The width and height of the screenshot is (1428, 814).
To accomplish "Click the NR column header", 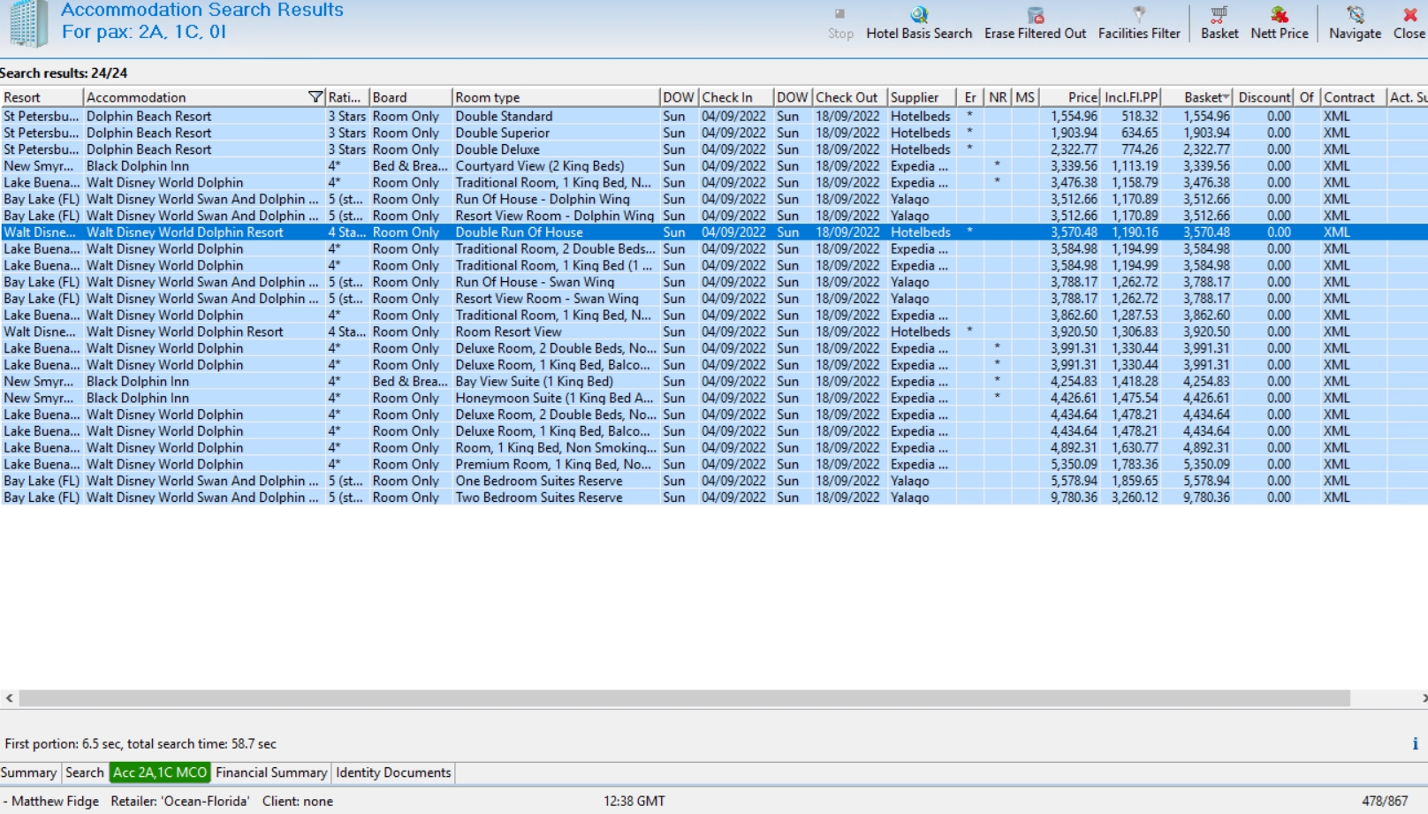I will (998, 97).
